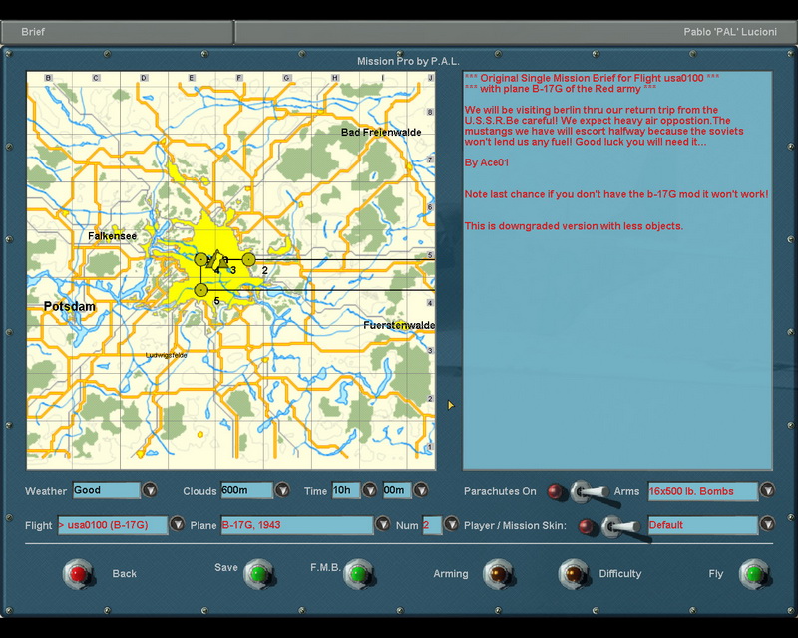Screen dimensions: 798x638
Task: Open the Arms loadout dropdown arrow
Action: (767, 490)
